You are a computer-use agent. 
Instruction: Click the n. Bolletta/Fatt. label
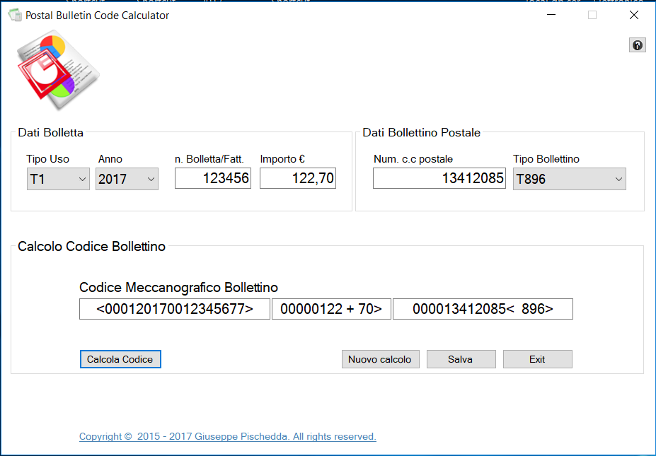click(x=209, y=159)
